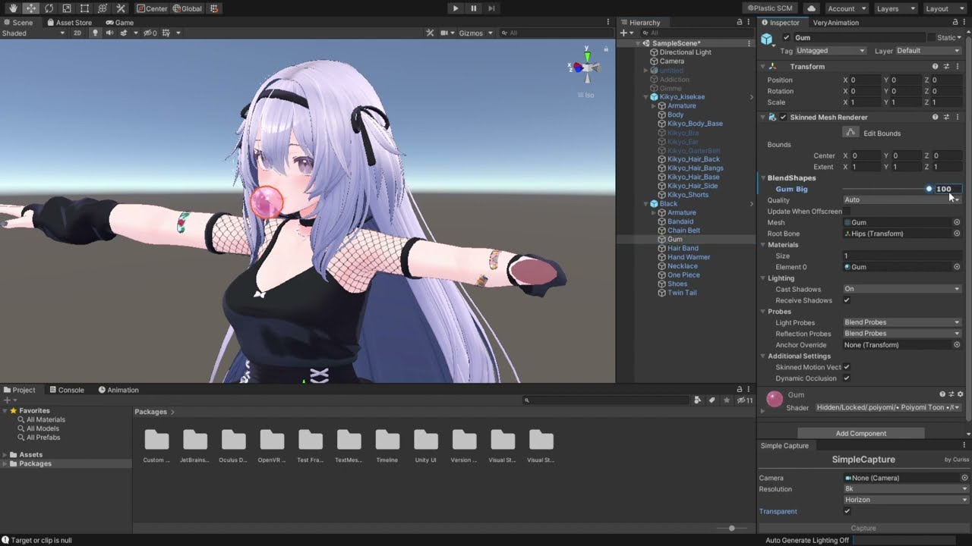Click the Pause button
972x546 pixels.
[x=473, y=8]
